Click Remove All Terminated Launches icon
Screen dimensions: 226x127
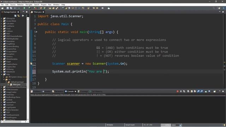point(184,91)
